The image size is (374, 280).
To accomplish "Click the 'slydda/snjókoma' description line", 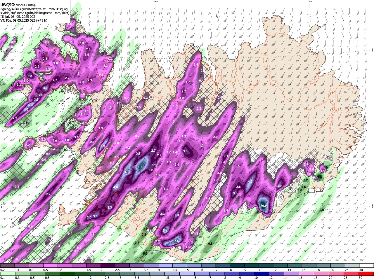I will [35, 13].
